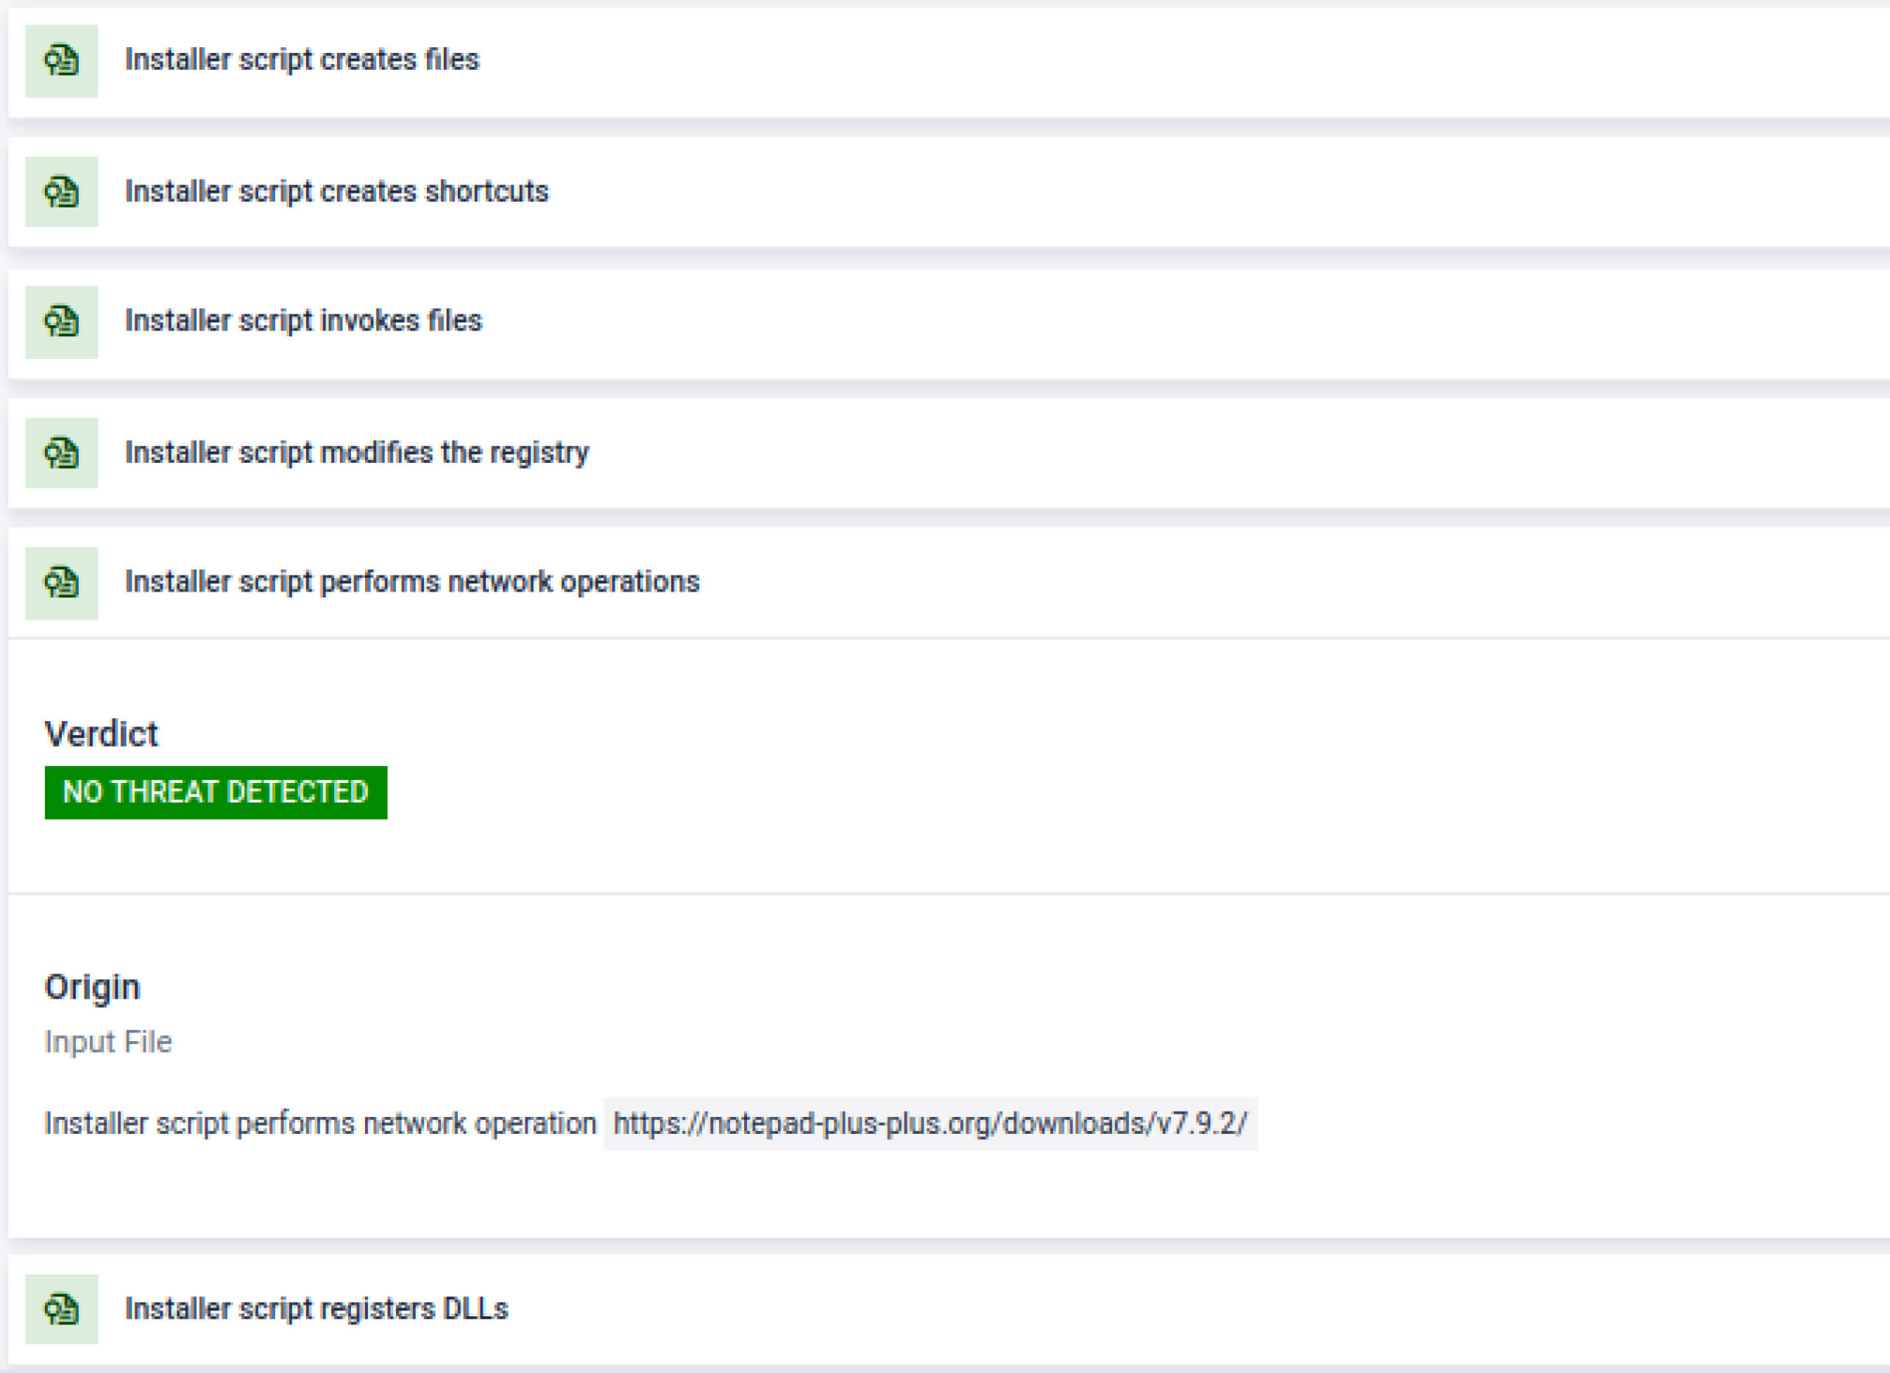This screenshot has width=1890, height=1373.
Task: Click the icon beside 'Installer script invokes files'
Action: [61, 322]
